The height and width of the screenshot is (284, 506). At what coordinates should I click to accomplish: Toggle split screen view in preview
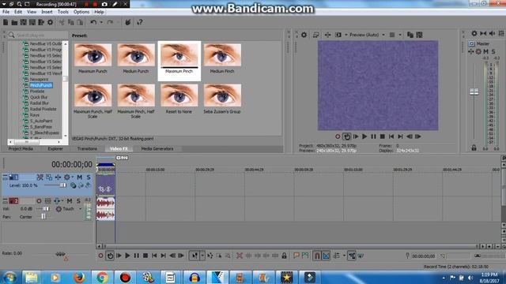click(338, 35)
